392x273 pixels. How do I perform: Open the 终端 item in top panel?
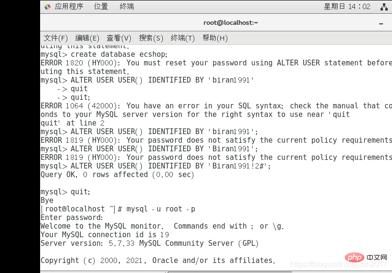[x=127, y=7]
